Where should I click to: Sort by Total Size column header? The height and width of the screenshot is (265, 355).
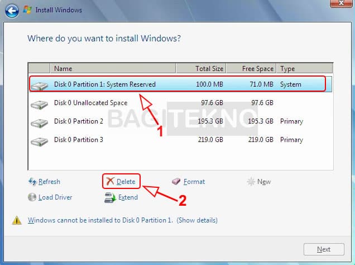pyautogui.click(x=201, y=68)
